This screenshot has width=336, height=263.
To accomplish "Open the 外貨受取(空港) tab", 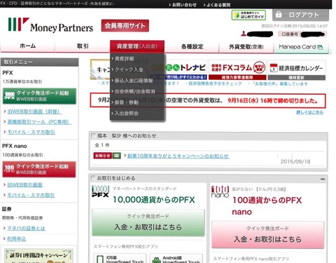I will click(x=246, y=47).
